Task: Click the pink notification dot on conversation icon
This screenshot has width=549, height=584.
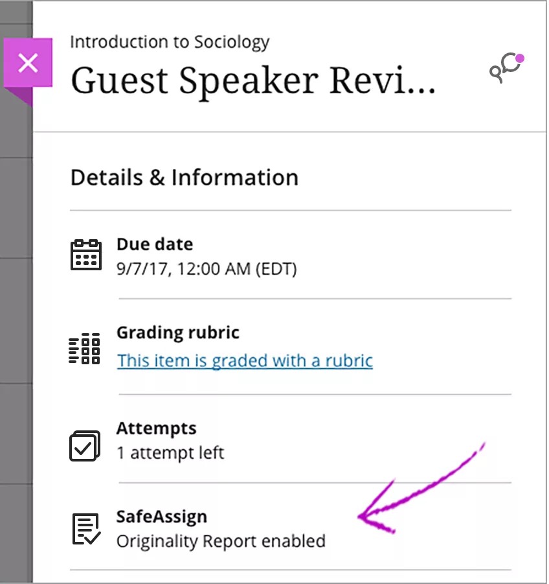Action: point(519,59)
